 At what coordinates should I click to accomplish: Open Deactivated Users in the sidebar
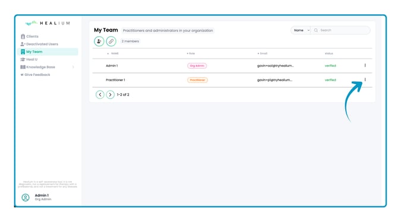point(39,44)
